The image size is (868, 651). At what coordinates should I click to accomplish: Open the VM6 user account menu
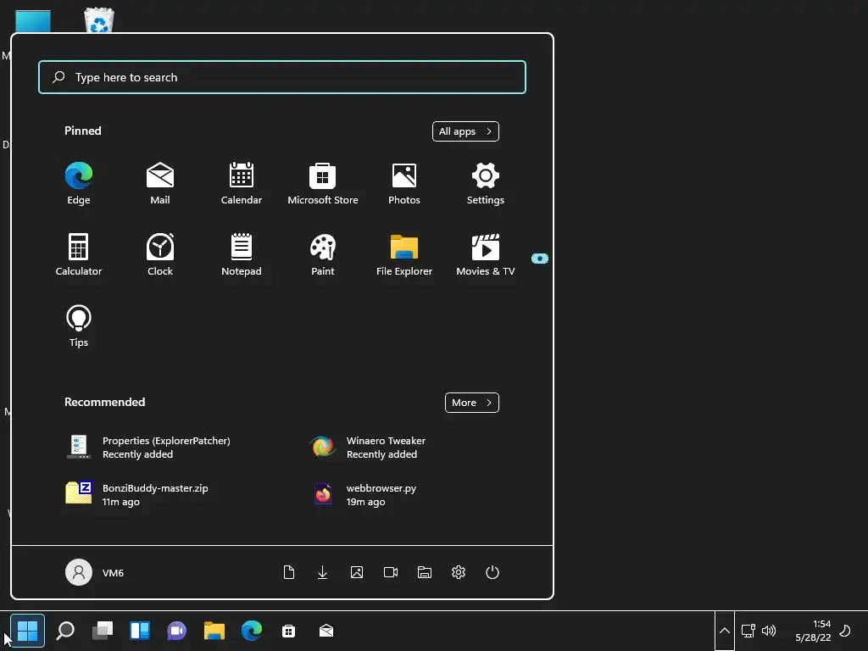[x=95, y=572]
